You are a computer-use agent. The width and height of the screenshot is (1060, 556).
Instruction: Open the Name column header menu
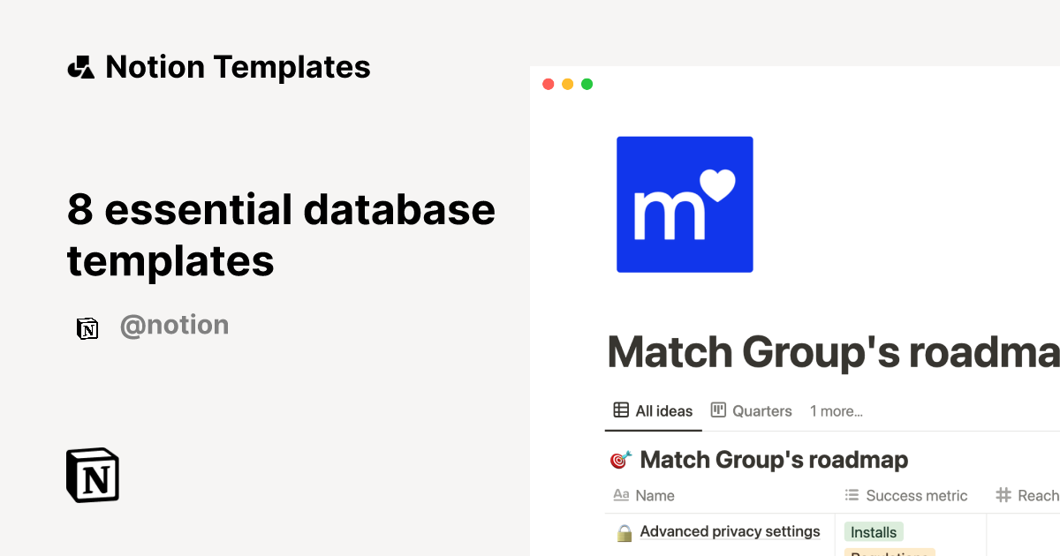655,496
